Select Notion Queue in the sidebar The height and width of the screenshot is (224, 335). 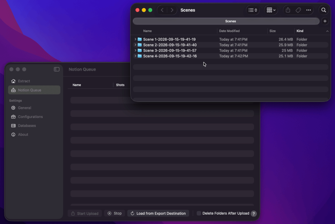34,90
